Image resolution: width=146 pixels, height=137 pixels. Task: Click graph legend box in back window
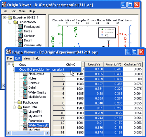(107, 33)
